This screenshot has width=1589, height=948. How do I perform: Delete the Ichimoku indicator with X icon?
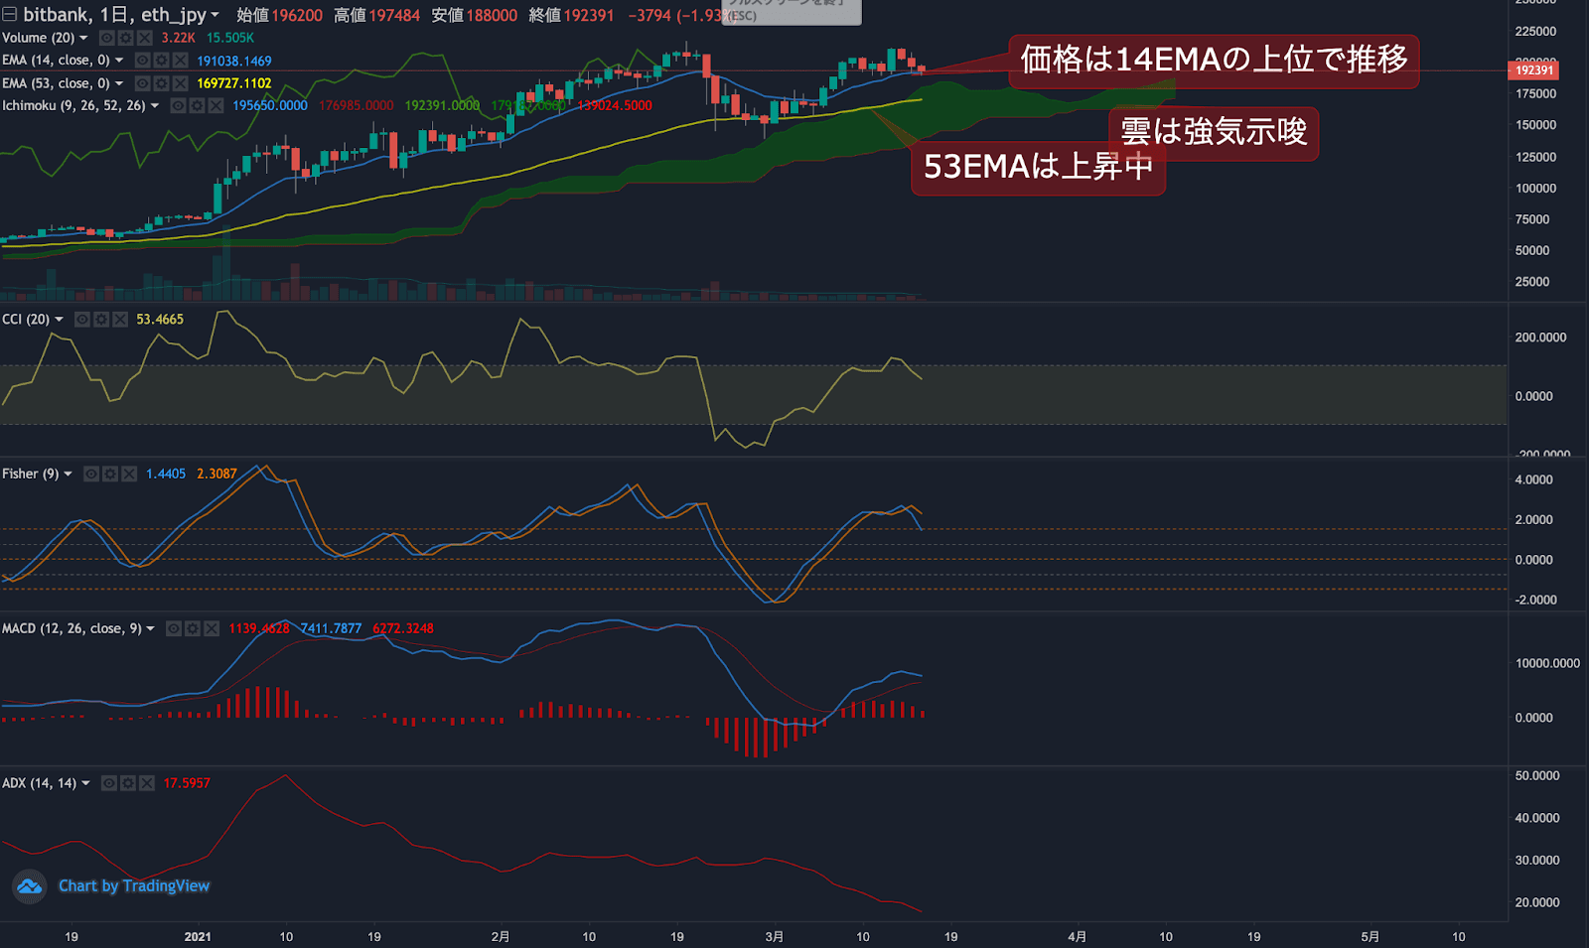pyautogui.click(x=216, y=105)
